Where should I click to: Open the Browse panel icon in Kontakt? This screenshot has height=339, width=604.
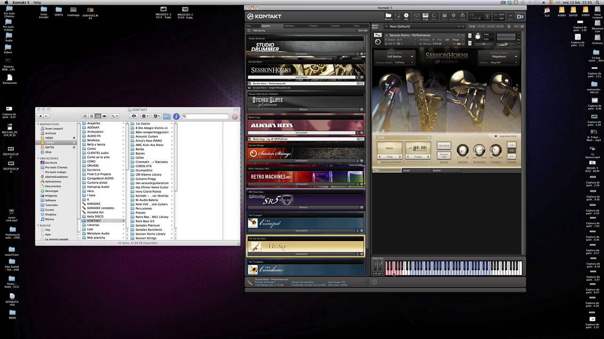(x=388, y=16)
